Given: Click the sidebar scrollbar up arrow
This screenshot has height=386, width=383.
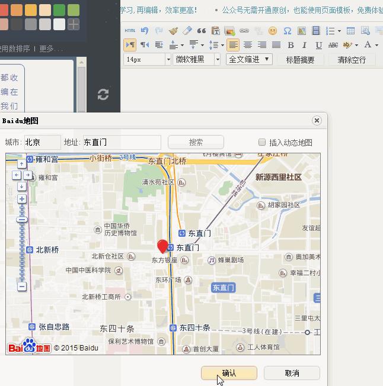Looking at the screenshot, I should [x=81, y=63].
